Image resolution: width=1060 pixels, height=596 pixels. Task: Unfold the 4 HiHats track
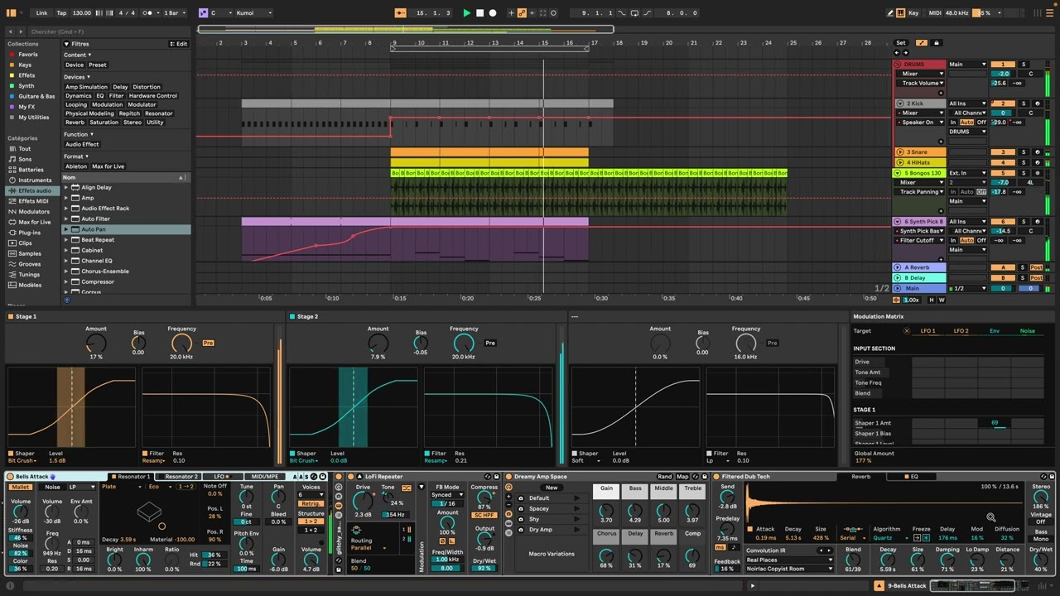tap(900, 162)
